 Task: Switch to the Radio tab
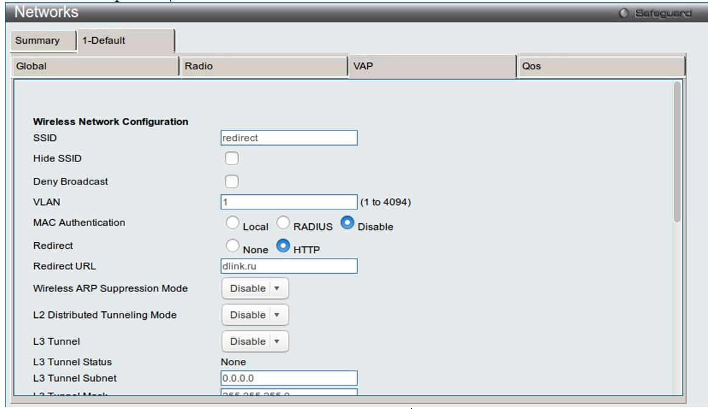264,67
